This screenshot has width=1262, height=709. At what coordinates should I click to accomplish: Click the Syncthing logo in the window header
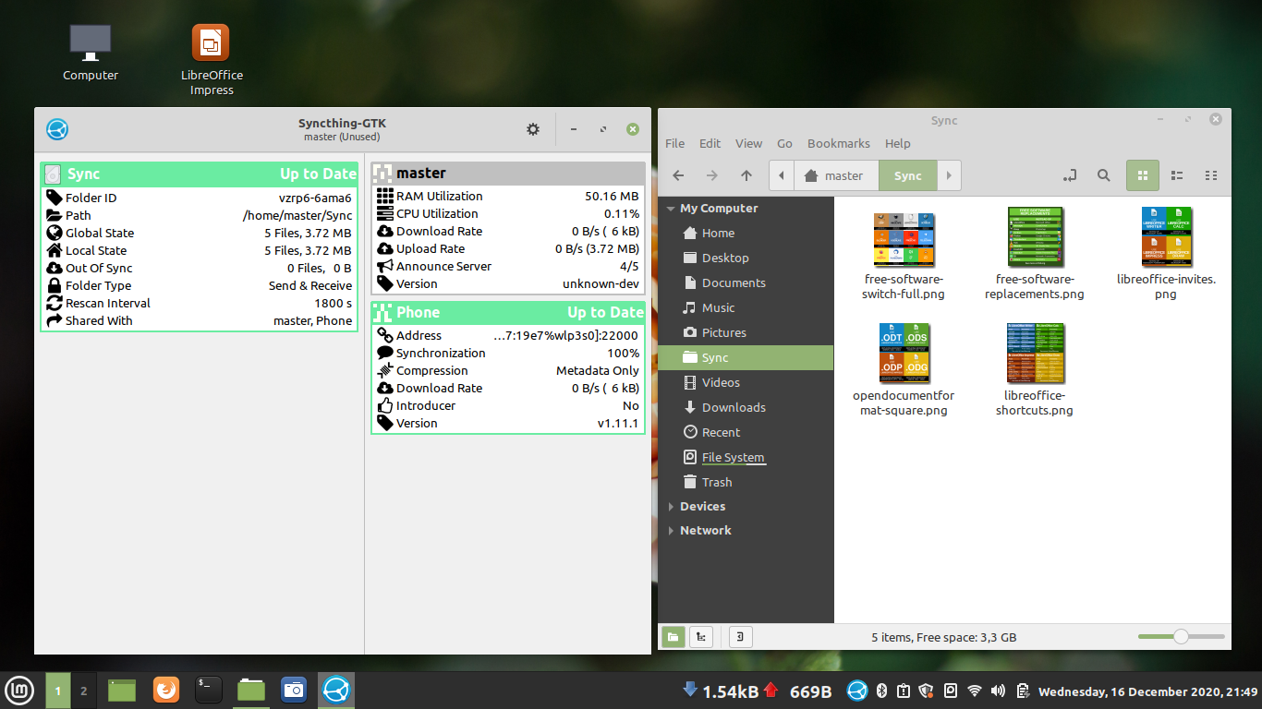pos(57,130)
